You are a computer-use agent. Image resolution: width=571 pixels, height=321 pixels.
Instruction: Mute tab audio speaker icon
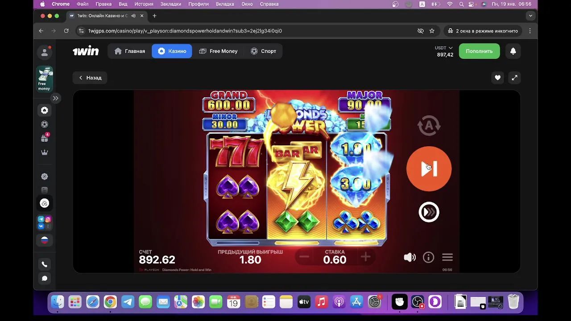(133, 16)
